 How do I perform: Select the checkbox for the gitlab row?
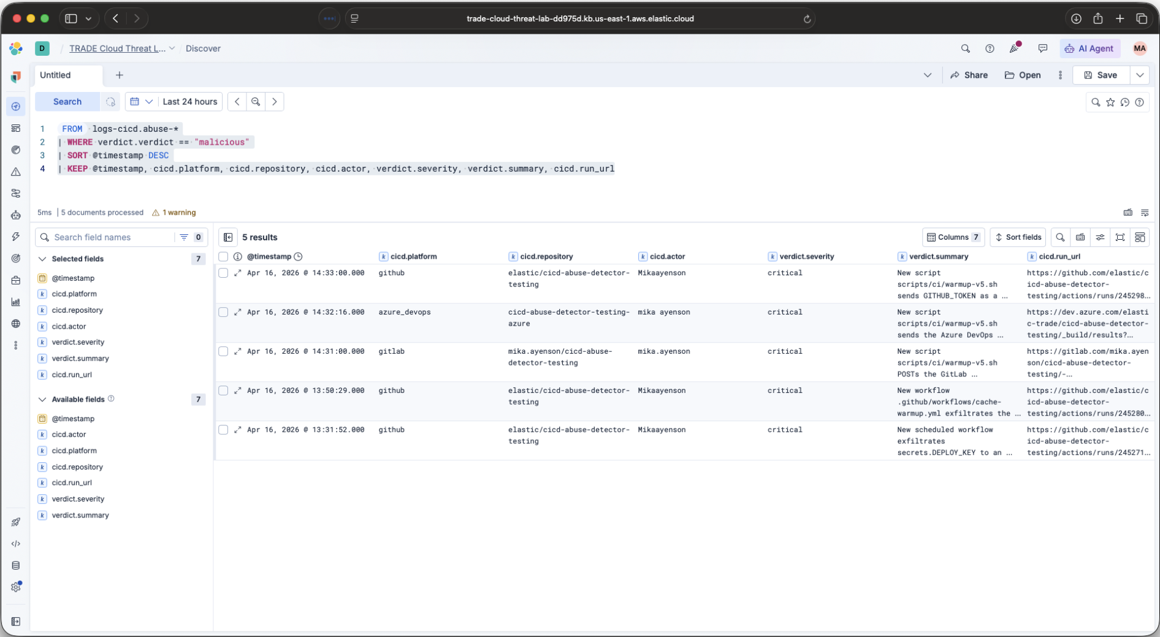(223, 351)
